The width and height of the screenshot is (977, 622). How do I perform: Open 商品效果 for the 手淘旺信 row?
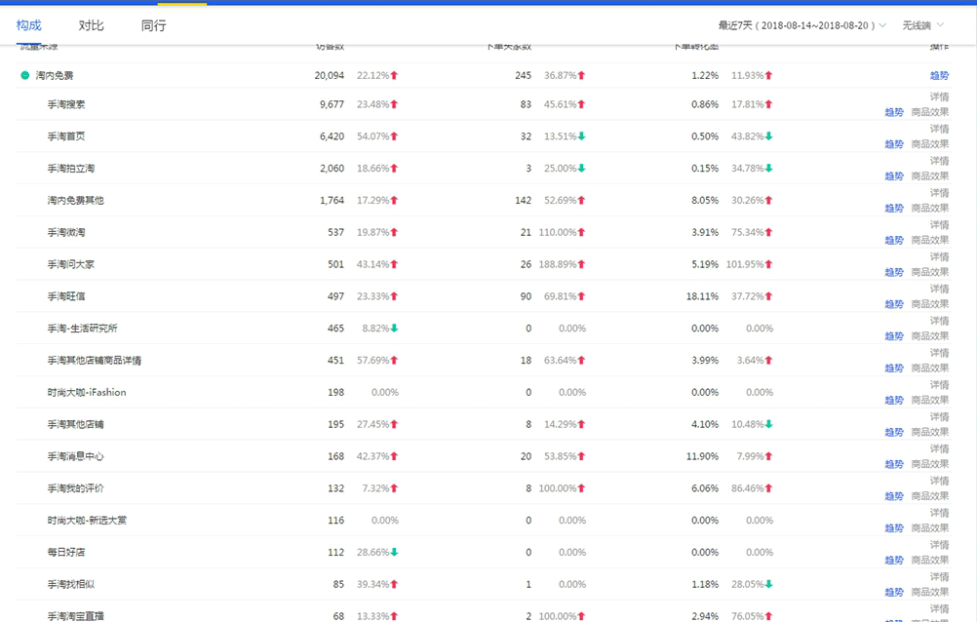929,304
